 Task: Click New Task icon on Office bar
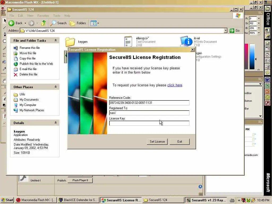(267, 55)
